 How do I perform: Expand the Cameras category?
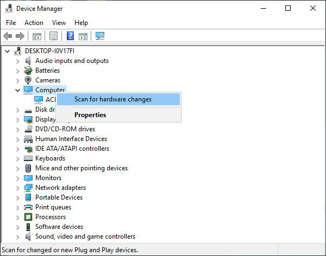tap(18, 81)
